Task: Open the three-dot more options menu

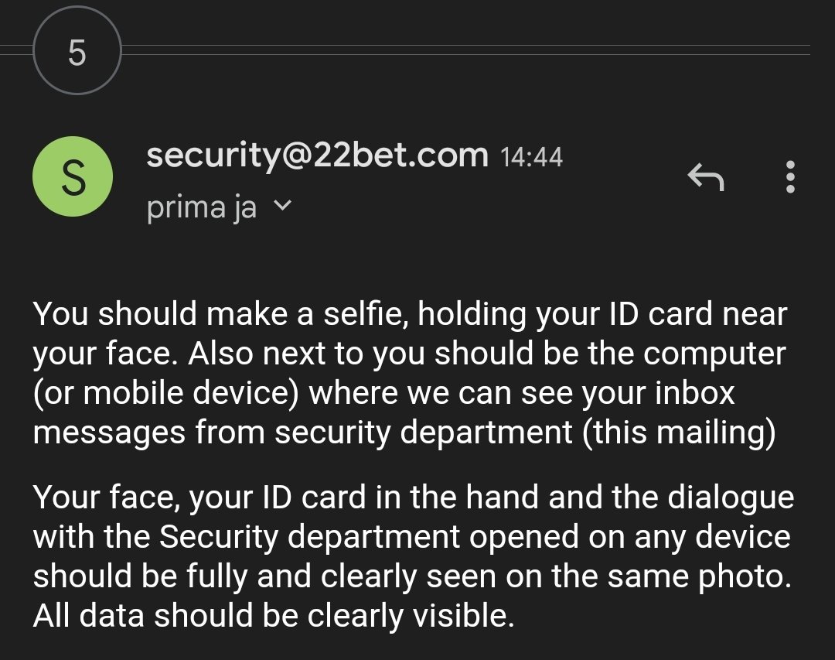Action: [x=789, y=177]
